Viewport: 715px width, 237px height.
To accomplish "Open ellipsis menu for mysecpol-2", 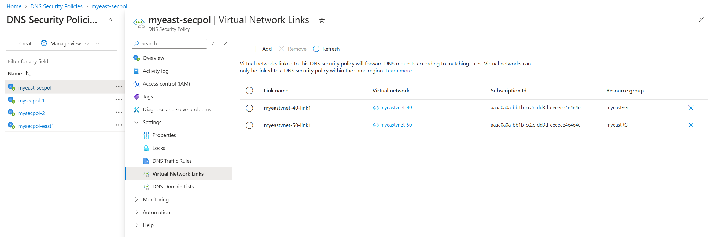I will pyautogui.click(x=119, y=112).
